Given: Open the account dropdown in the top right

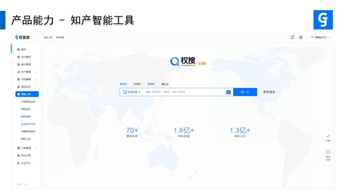Looking at the screenshot, I should pos(320,37).
